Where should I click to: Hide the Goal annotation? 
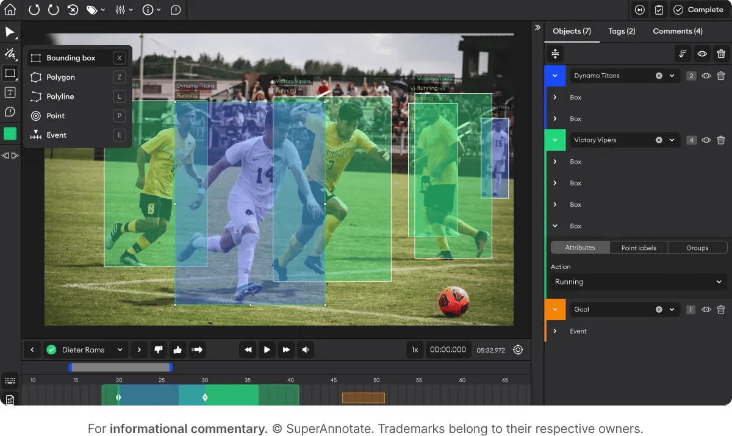coord(706,309)
